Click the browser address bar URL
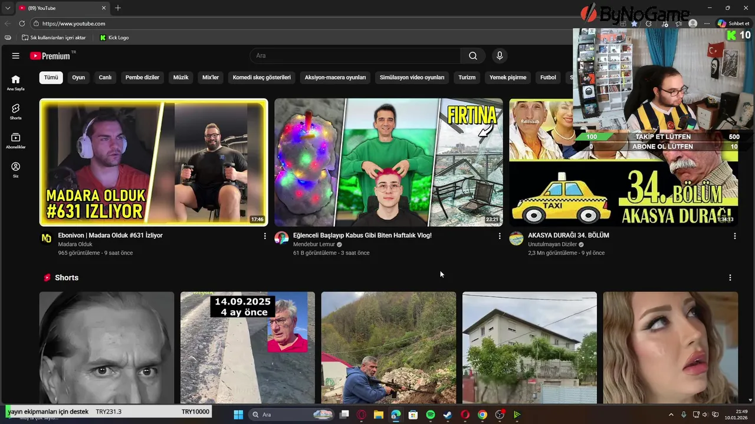 click(74, 24)
